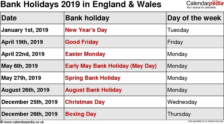Click the Calendarpedia logo
This screenshot has width=224, height=124.
[204, 4]
